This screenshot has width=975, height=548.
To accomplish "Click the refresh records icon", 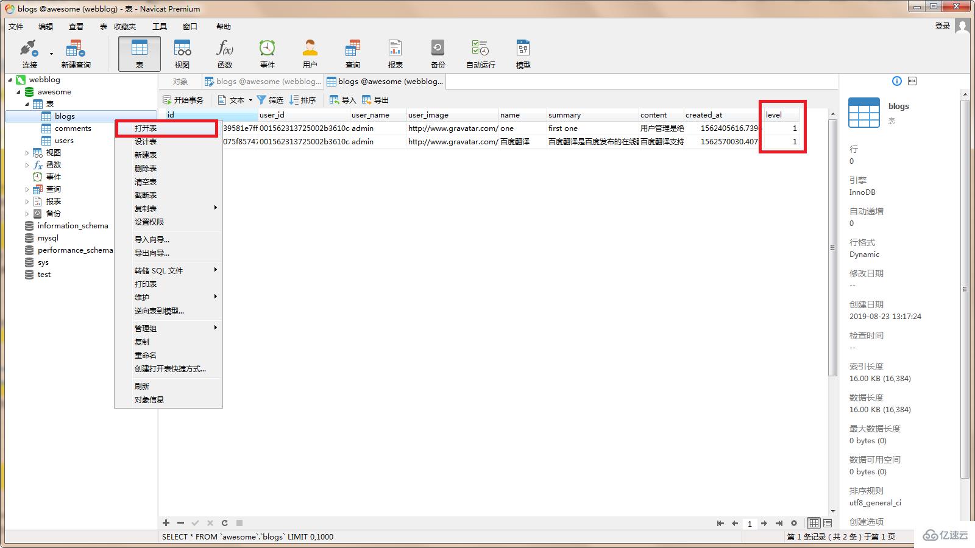I will (x=224, y=523).
